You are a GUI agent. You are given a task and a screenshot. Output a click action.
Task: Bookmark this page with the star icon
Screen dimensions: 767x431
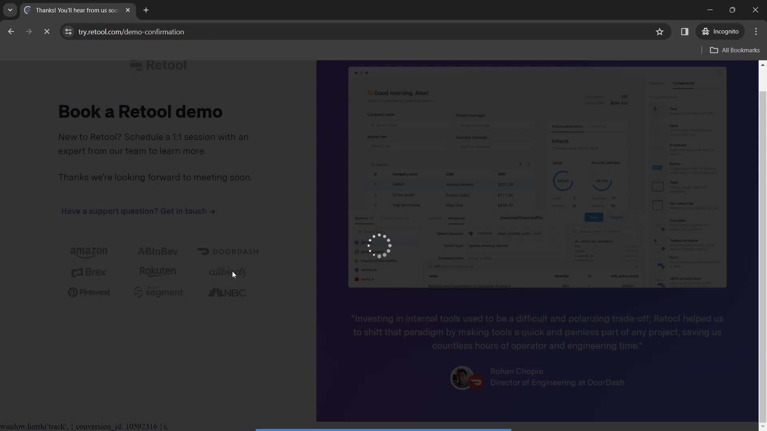click(660, 32)
